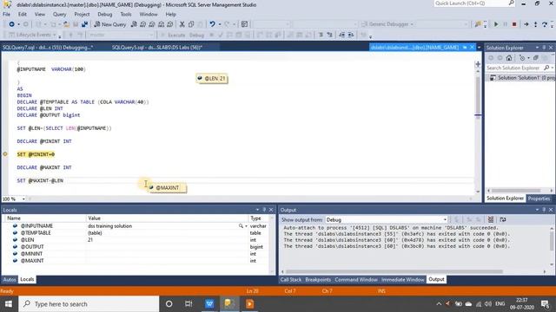This screenshot has height=312, width=556.
Task: Open the Undo history dropdown arrow
Action: pos(220,24)
